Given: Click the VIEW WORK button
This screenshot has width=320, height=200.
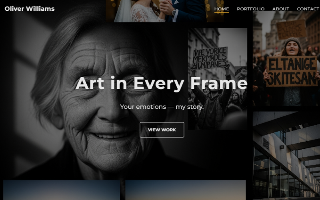Looking at the screenshot, I should (162, 130).
